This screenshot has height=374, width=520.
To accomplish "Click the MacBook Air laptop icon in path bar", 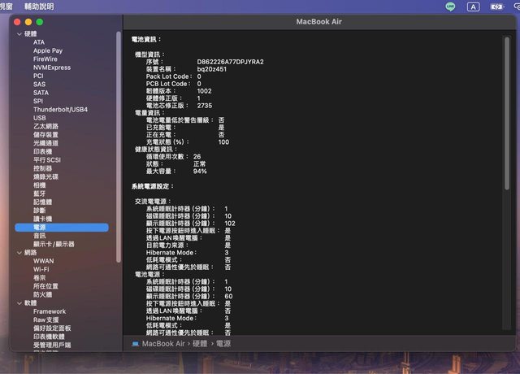I will 135,344.
